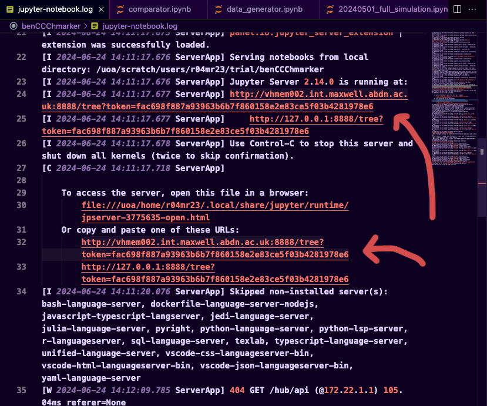This screenshot has width=487, height=406.
Task: Open the More Actions ellipsis menu
Action: coord(472,9)
